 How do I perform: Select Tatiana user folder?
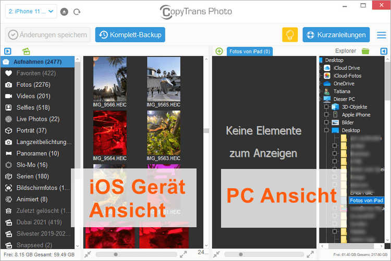tap(342, 91)
